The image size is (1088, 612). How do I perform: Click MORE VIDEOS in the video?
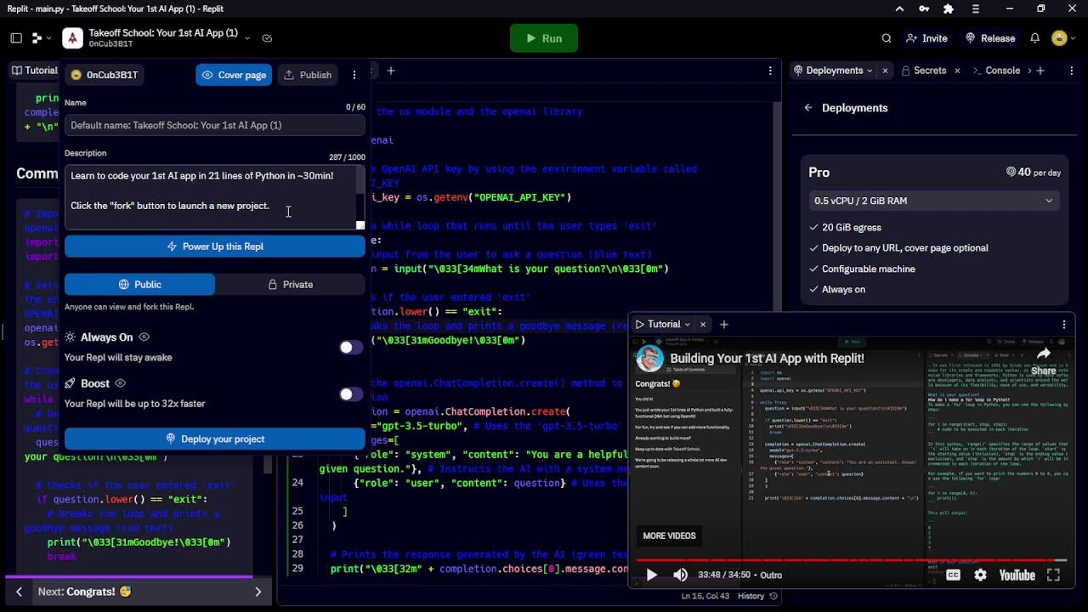point(669,536)
